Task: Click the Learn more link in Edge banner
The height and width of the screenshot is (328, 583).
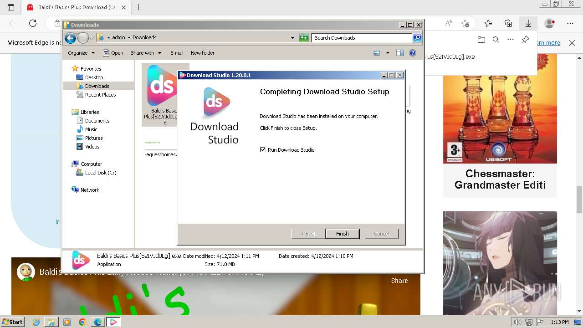Action: [x=549, y=43]
